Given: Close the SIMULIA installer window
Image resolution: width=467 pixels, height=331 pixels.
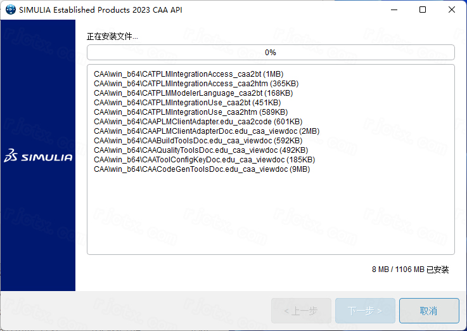Looking at the screenshot, I should point(451,10).
